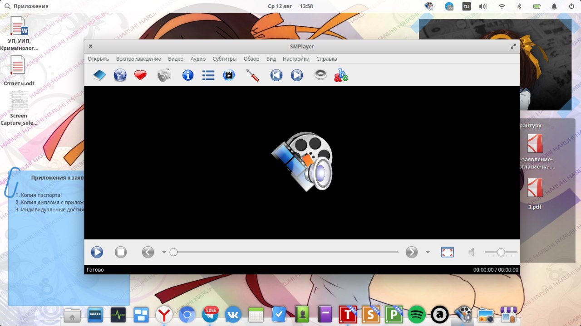Open the sound volume indicator in panel
Viewport: 581px width, 326px height.
[x=483, y=6]
